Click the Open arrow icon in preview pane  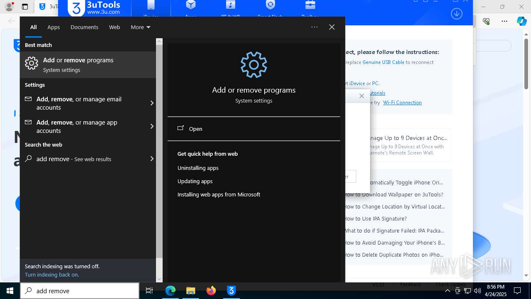pos(180,128)
